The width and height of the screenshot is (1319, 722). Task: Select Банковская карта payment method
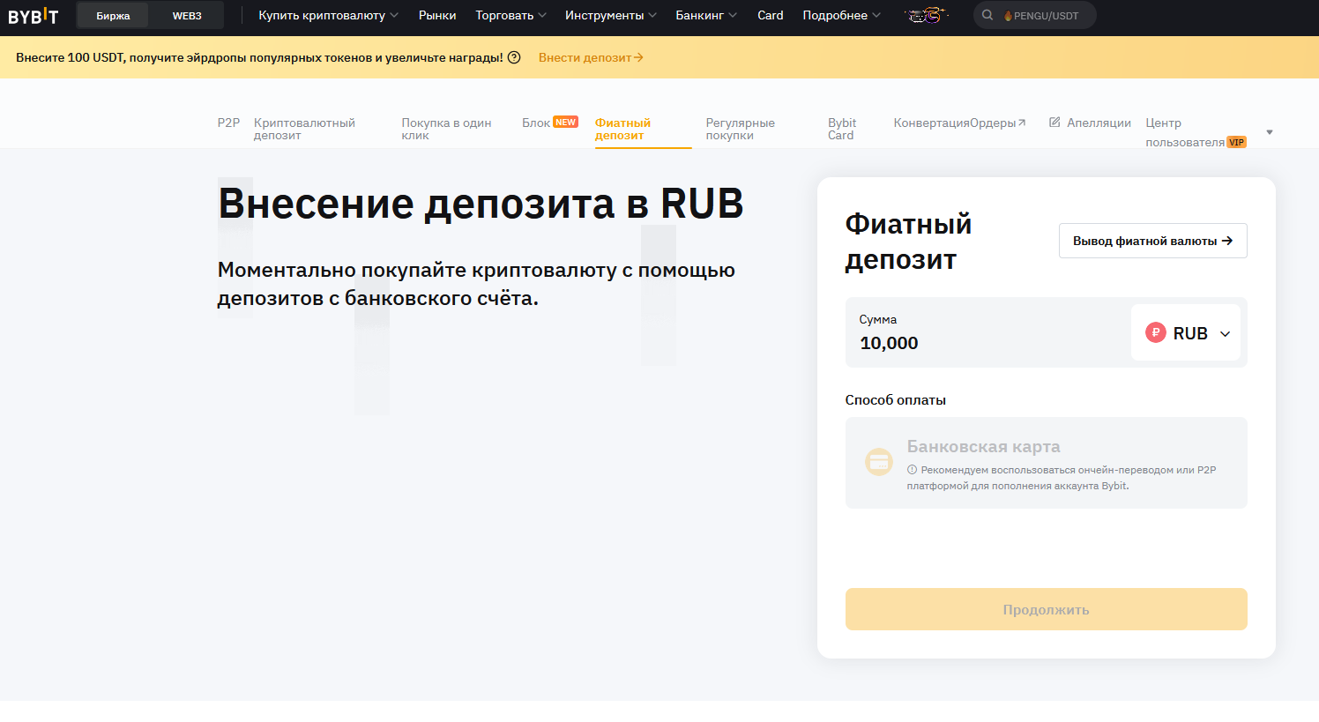[x=1046, y=463]
